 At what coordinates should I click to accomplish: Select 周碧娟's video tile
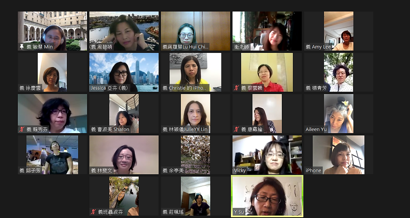coord(124,31)
